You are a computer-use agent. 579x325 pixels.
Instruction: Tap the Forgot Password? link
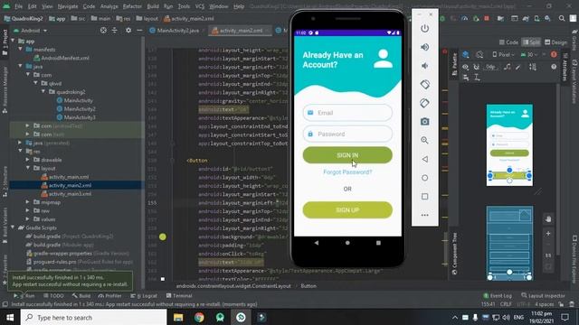tap(347, 172)
